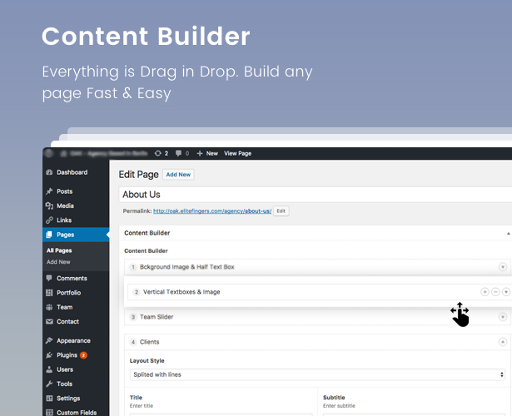Open the All Pages submenu entry
Viewport: 512px width, 416px height.
59,250
